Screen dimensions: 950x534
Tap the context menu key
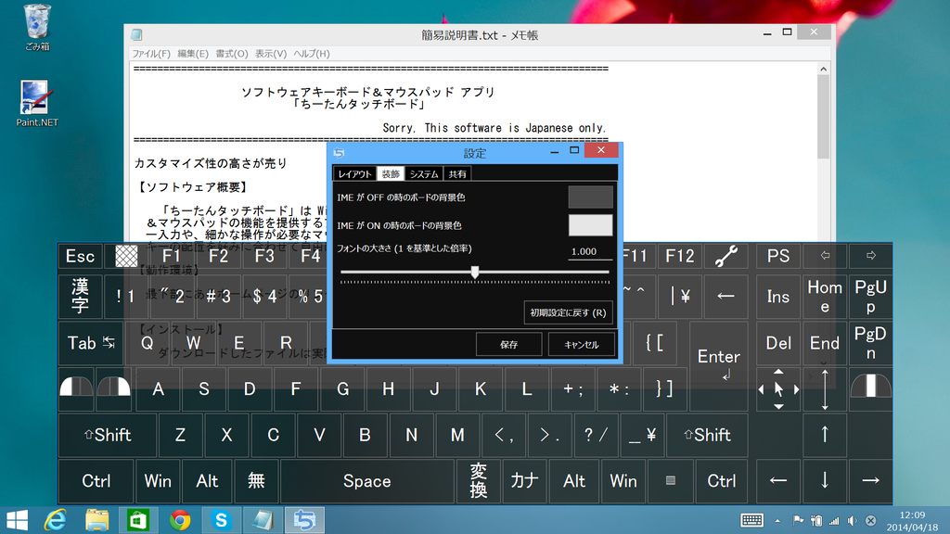click(x=670, y=481)
